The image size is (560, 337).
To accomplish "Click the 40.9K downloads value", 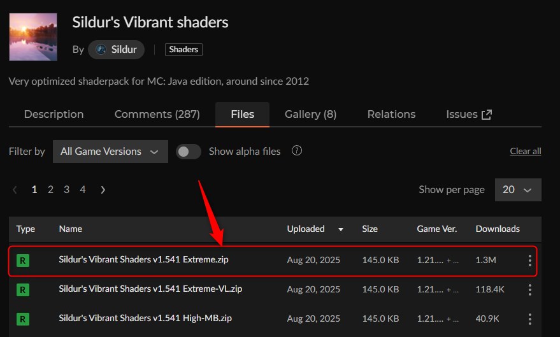I will tap(487, 319).
